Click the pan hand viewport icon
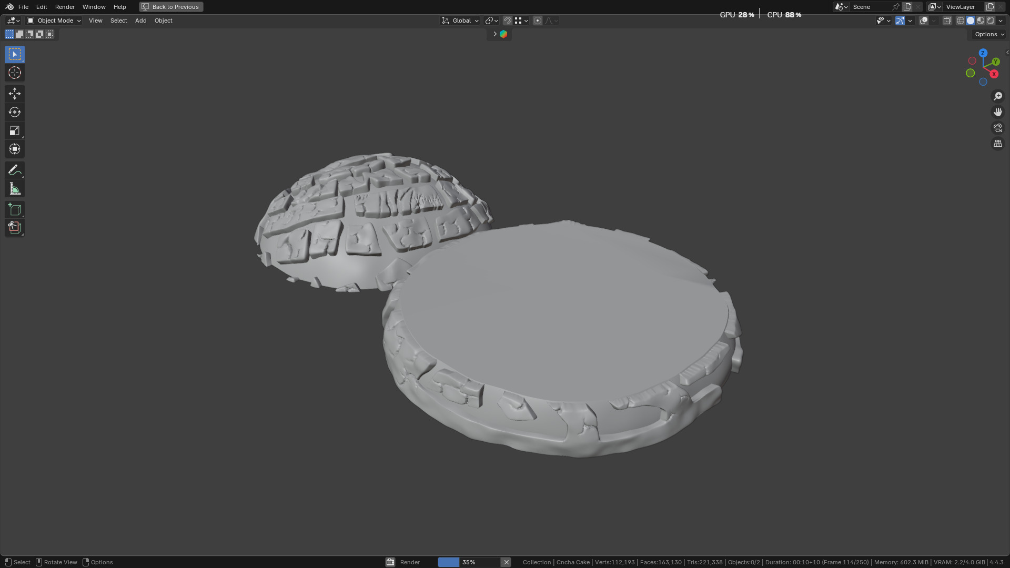Viewport: 1010px width, 568px height. coord(997,112)
